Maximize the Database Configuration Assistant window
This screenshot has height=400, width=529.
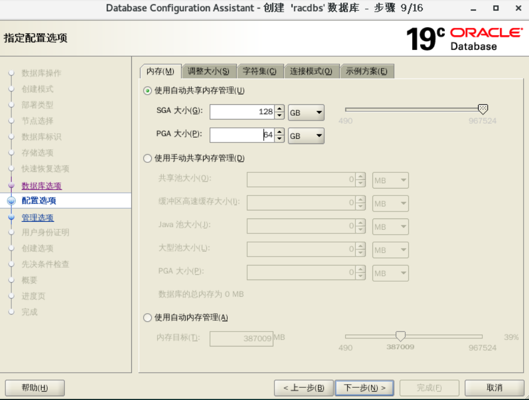click(496, 8)
